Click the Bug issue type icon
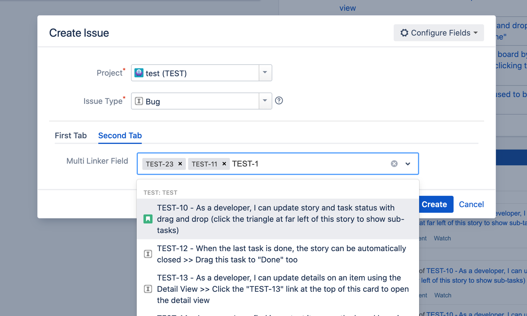The width and height of the screenshot is (527, 316). click(x=139, y=101)
